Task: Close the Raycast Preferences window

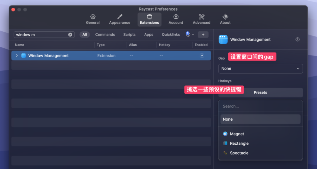Action: click(x=13, y=9)
